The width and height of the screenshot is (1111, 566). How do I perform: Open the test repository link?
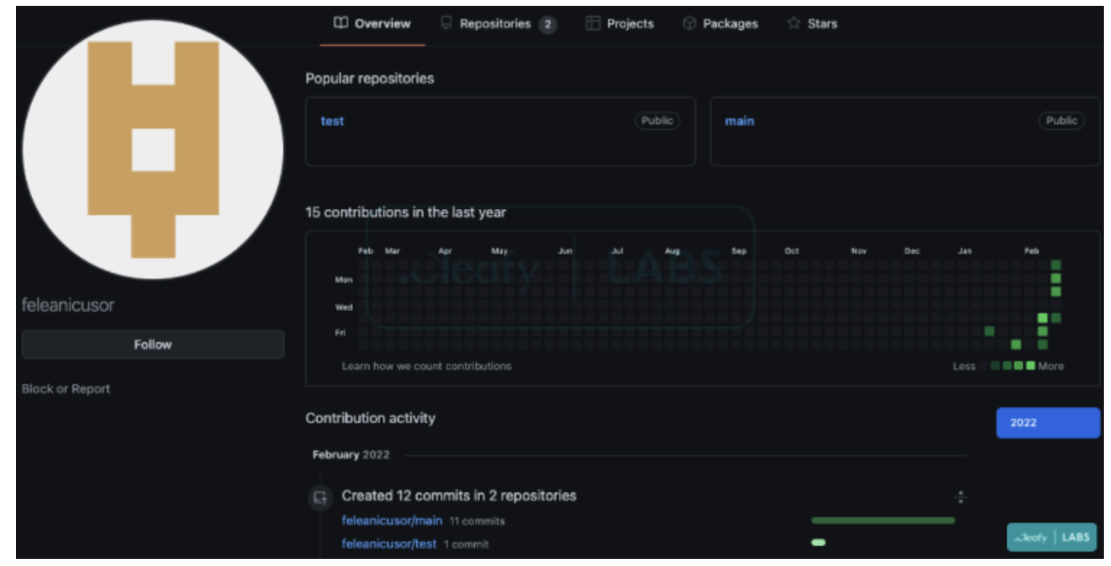coord(332,121)
